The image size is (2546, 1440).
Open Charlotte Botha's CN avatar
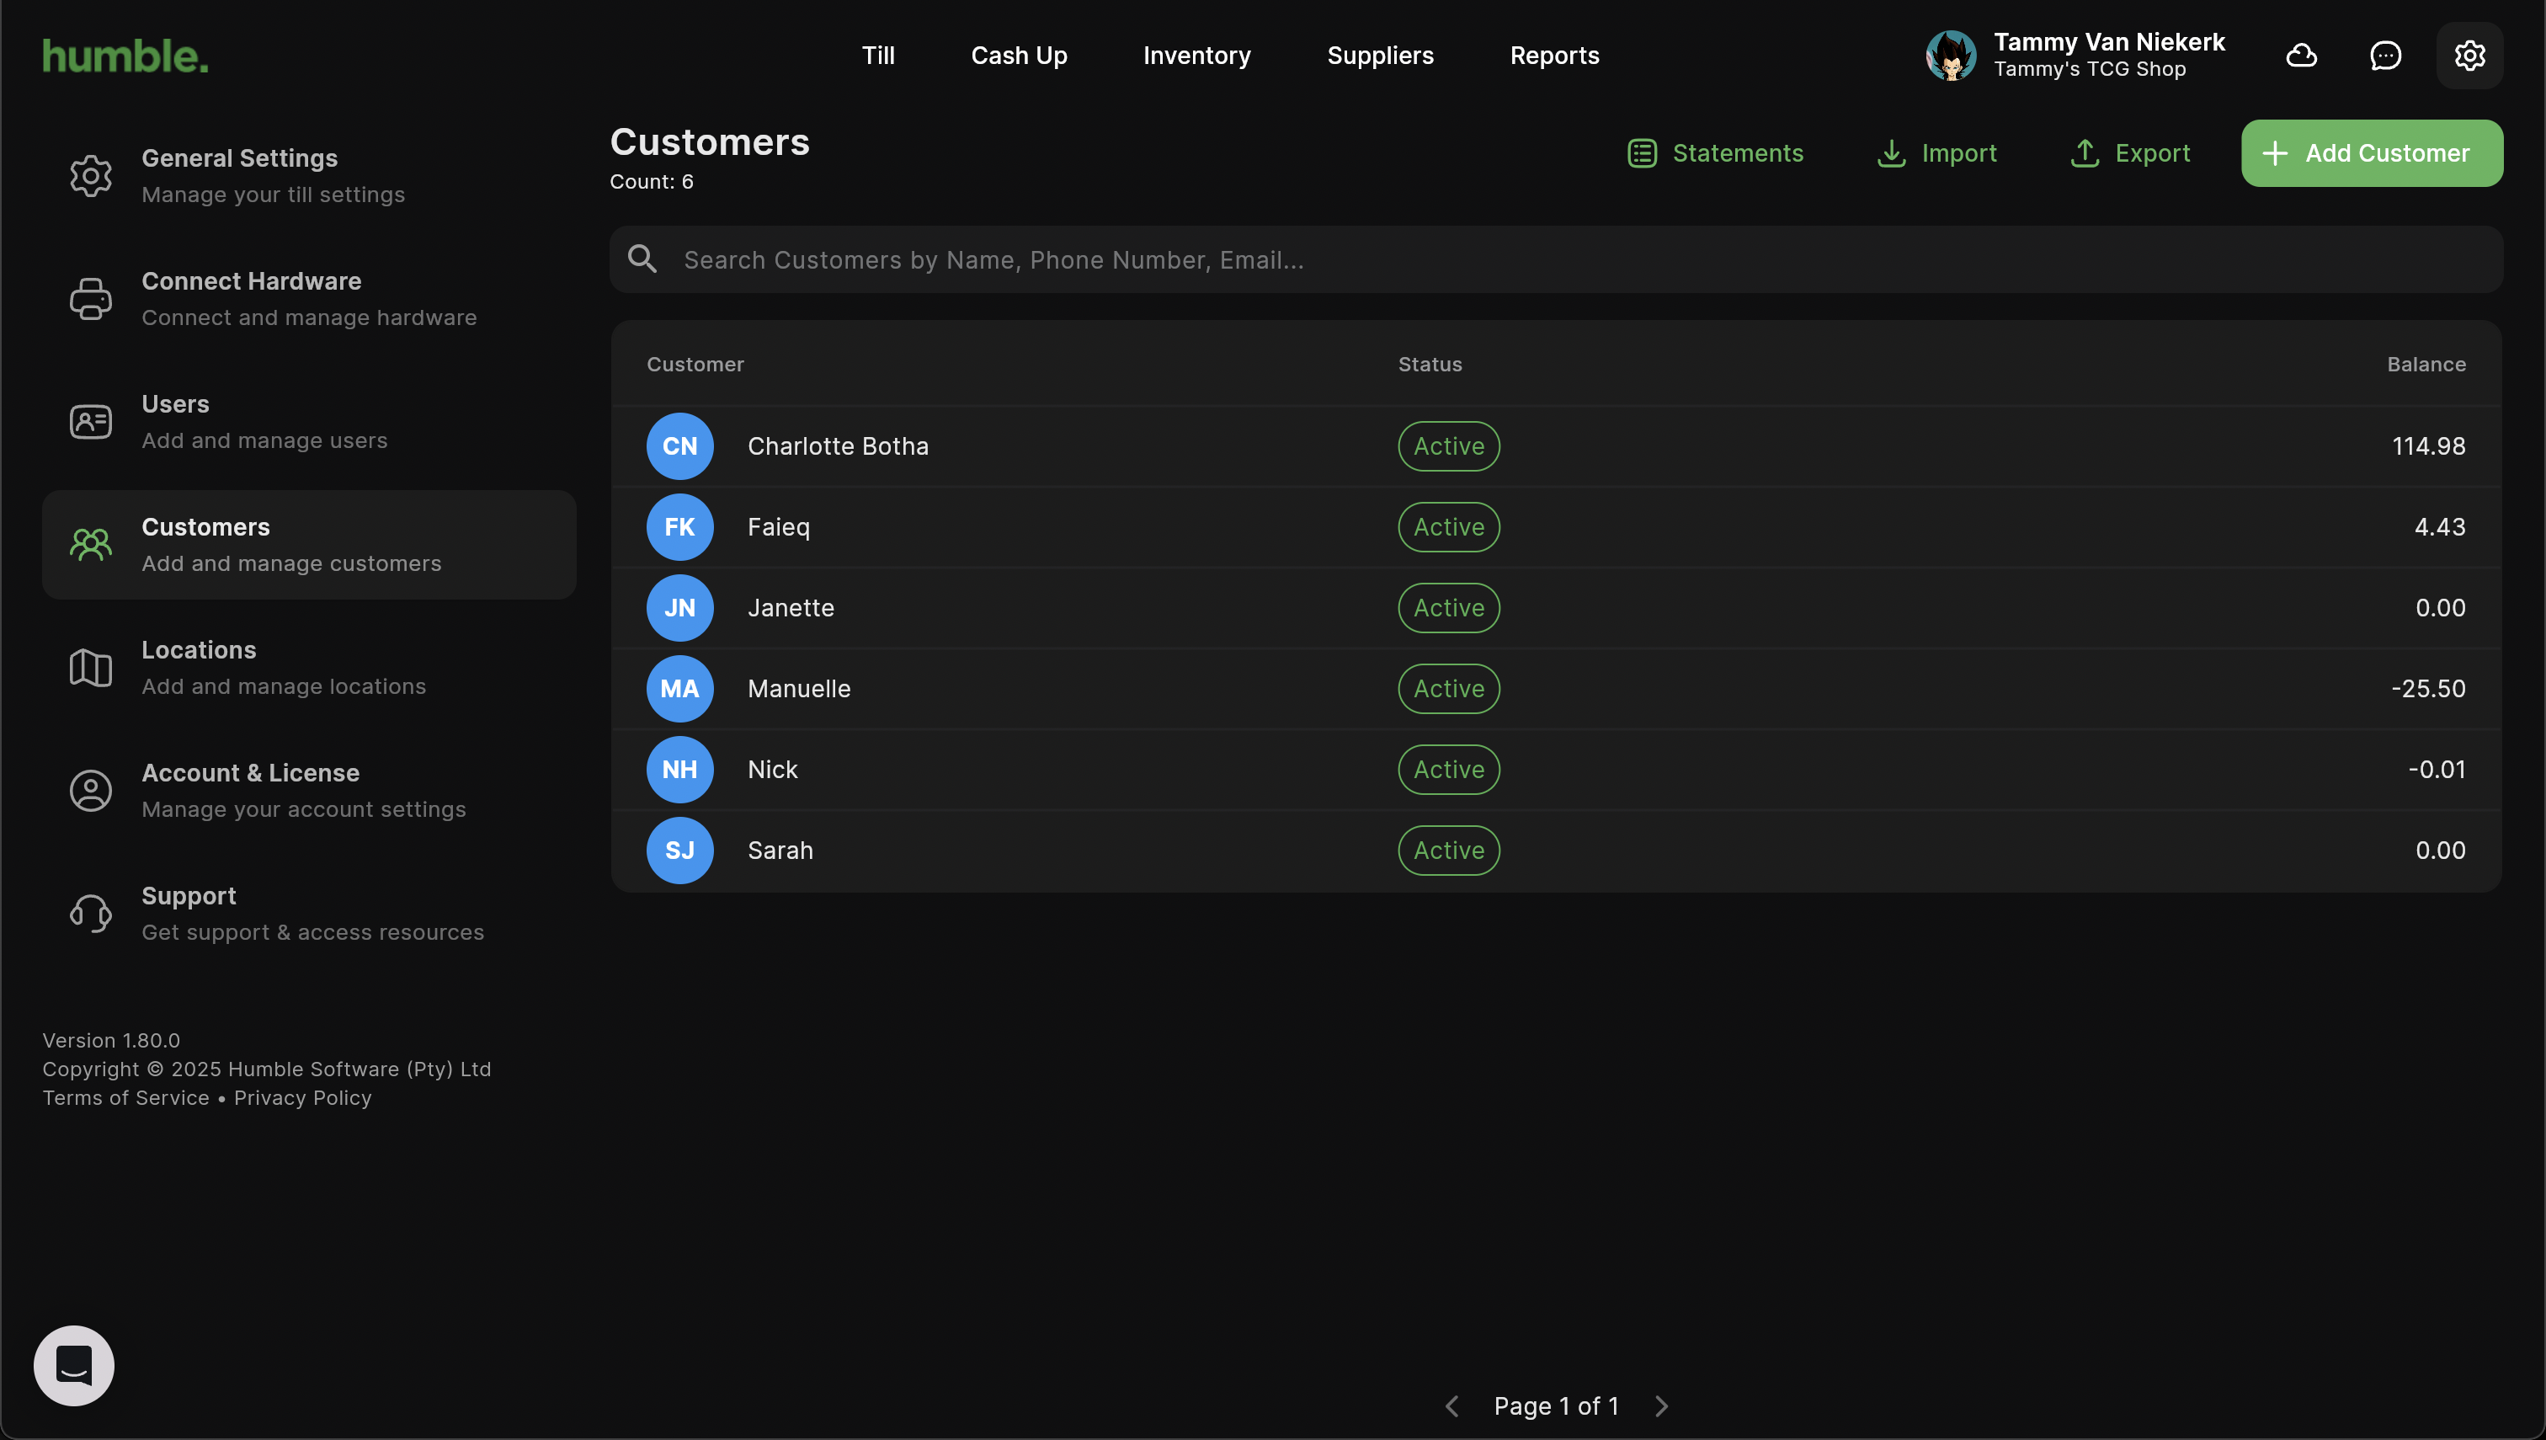tap(679, 446)
